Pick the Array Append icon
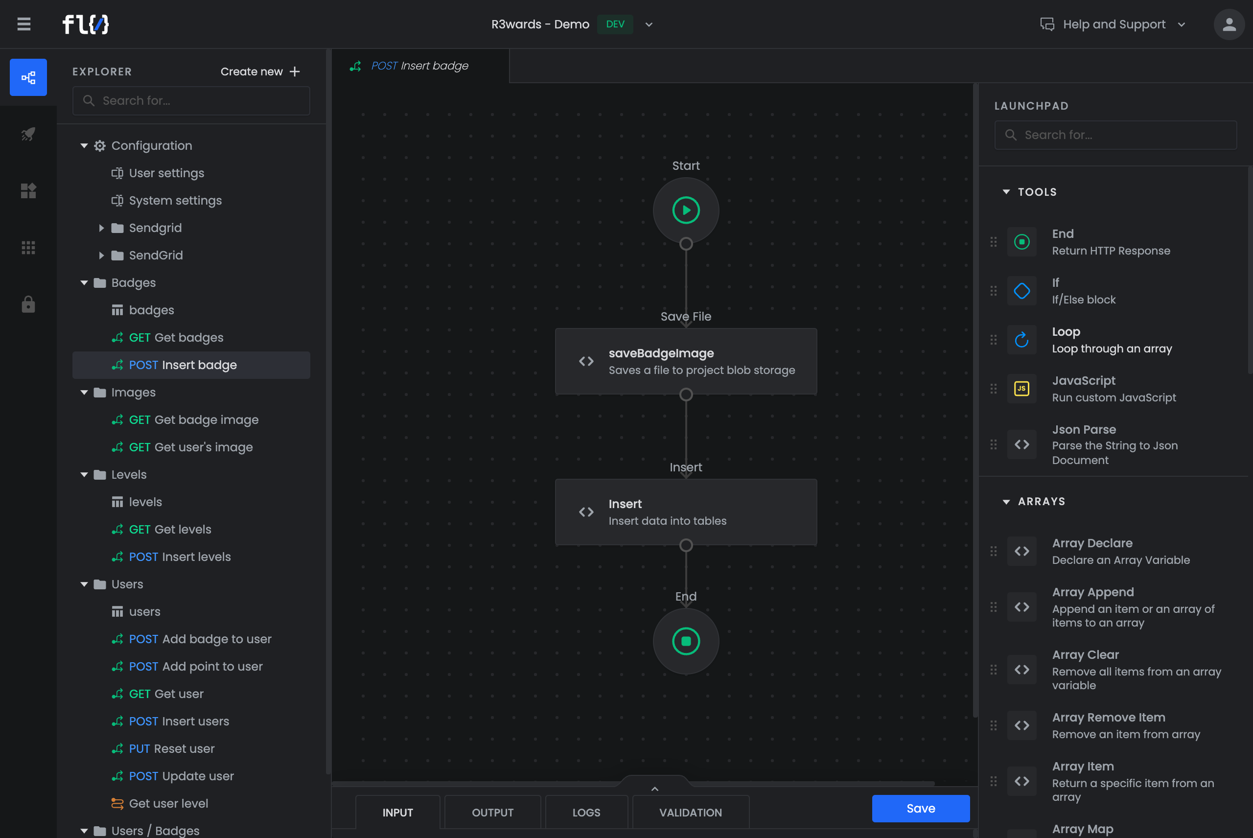 [1021, 607]
